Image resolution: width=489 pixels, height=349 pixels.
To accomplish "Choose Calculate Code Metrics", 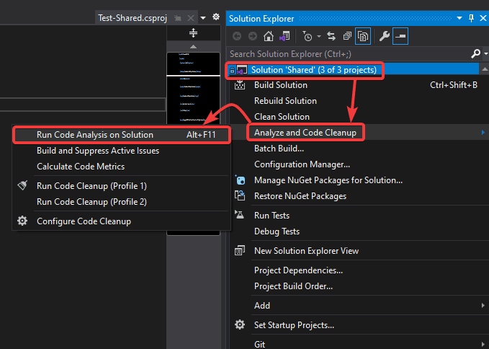I will click(x=81, y=167).
